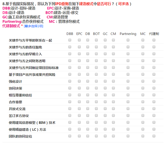Check Partnering for 使用建筑信息模型（BIM）技术

(x=128, y=122)
